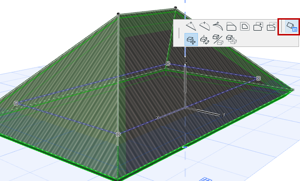Select the Mirror element icon
The width and height of the screenshot is (300, 181).
click(218, 40)
